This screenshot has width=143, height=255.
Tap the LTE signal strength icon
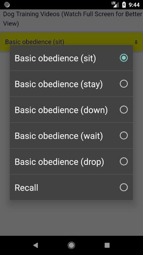pos(115,4)
